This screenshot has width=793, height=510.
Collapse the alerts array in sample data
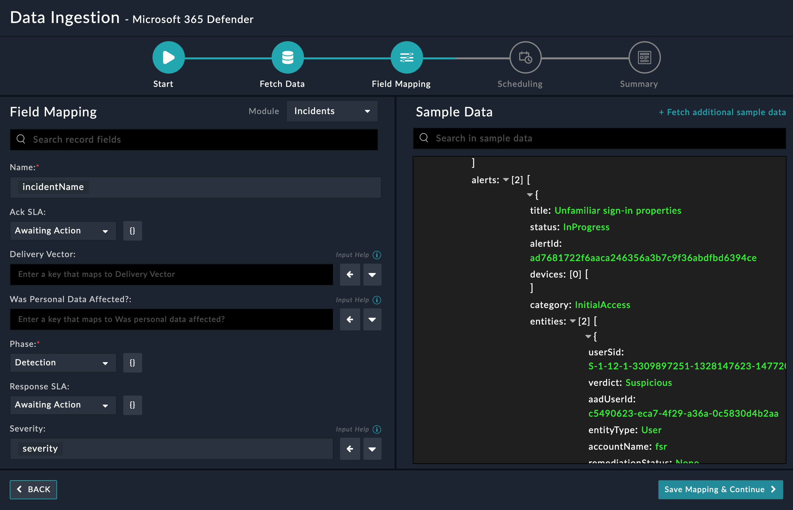point(506,180)
